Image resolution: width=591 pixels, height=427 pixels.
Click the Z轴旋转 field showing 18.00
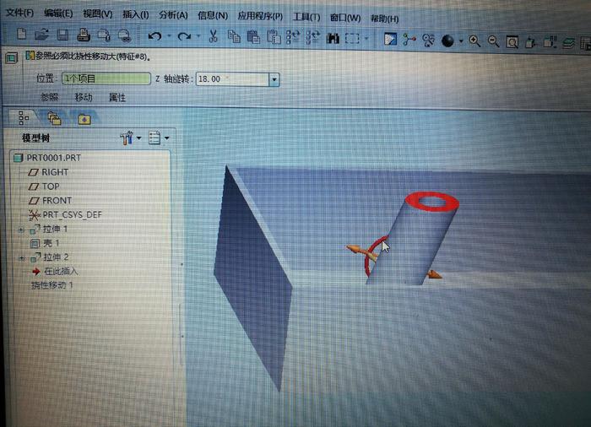(x=232, y=79)
